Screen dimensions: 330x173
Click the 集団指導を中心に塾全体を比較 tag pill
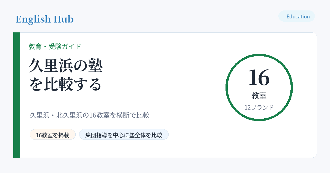point(124,135)
